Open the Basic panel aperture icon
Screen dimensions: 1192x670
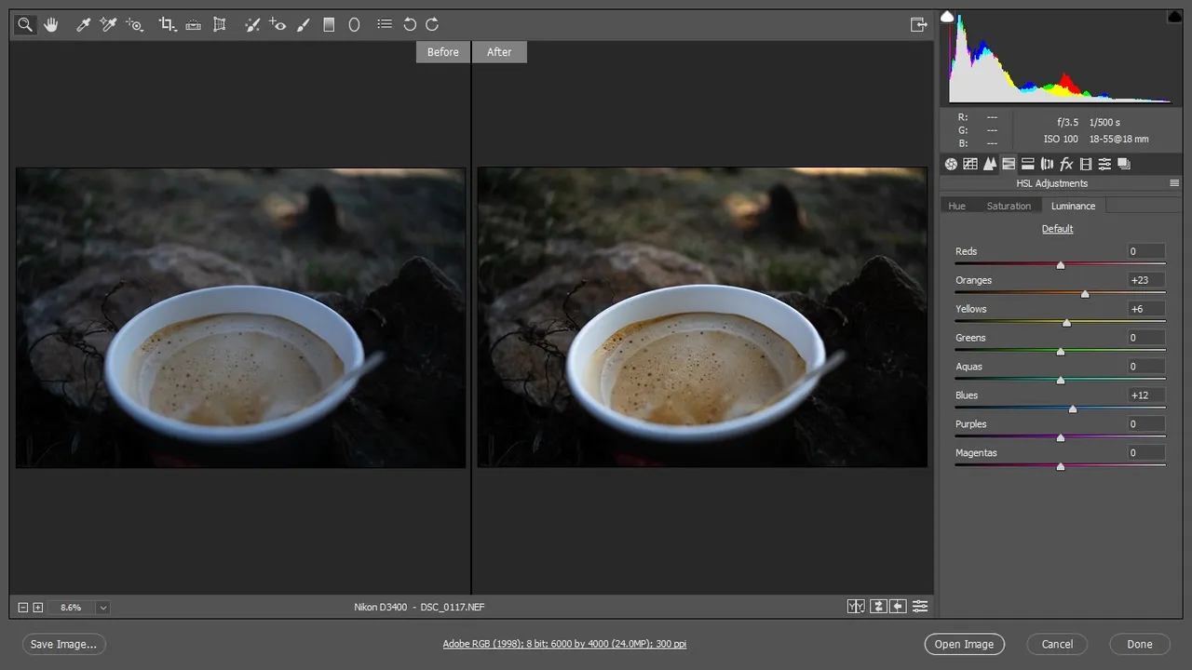[951, 164]
